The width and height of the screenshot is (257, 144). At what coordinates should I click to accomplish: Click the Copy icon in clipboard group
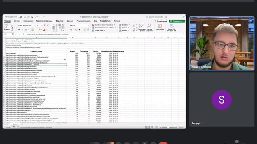coord(12,28)
